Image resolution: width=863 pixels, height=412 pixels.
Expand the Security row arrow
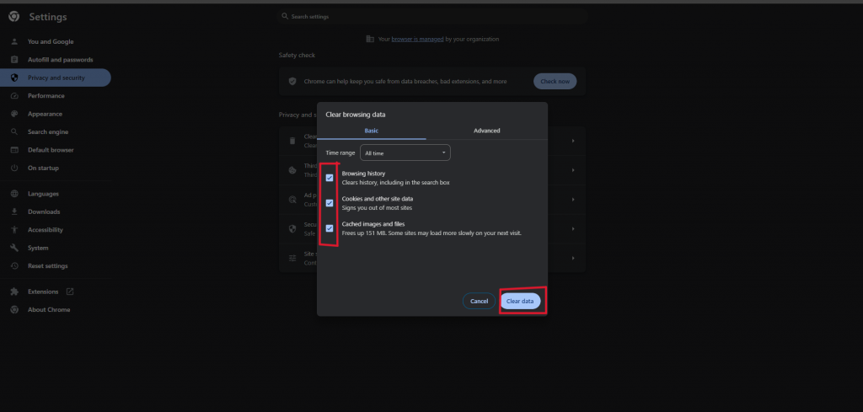[573, 228]
